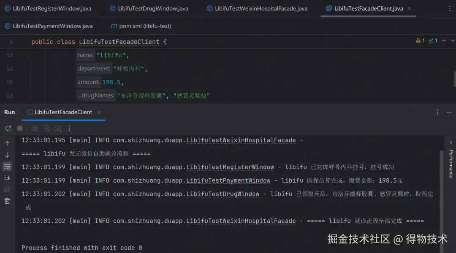456x253 pixels.
Task: Open the pom.xml (libifu-test) tab
Action: coord(141,26)
